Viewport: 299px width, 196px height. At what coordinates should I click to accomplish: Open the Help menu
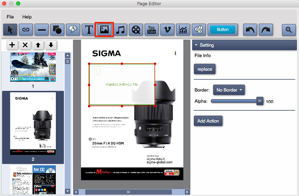click(27, 17)
